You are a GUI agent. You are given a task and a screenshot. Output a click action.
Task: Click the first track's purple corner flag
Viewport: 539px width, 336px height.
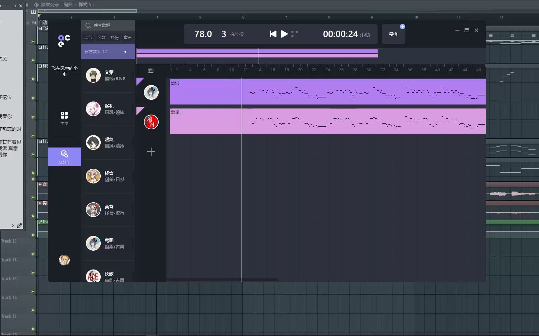[139, 81]
